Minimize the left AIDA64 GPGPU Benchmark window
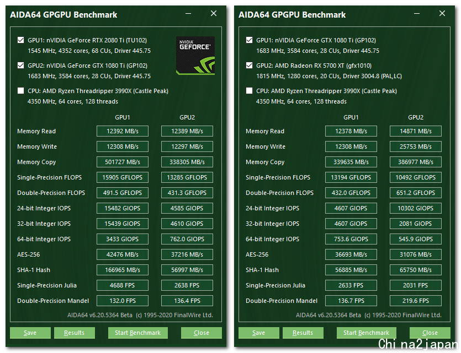The height and width of the screenshot is (353, 461). [188, 13]
